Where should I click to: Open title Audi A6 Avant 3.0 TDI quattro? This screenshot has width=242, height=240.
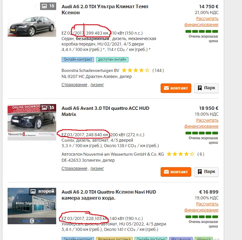coord(105,111)
